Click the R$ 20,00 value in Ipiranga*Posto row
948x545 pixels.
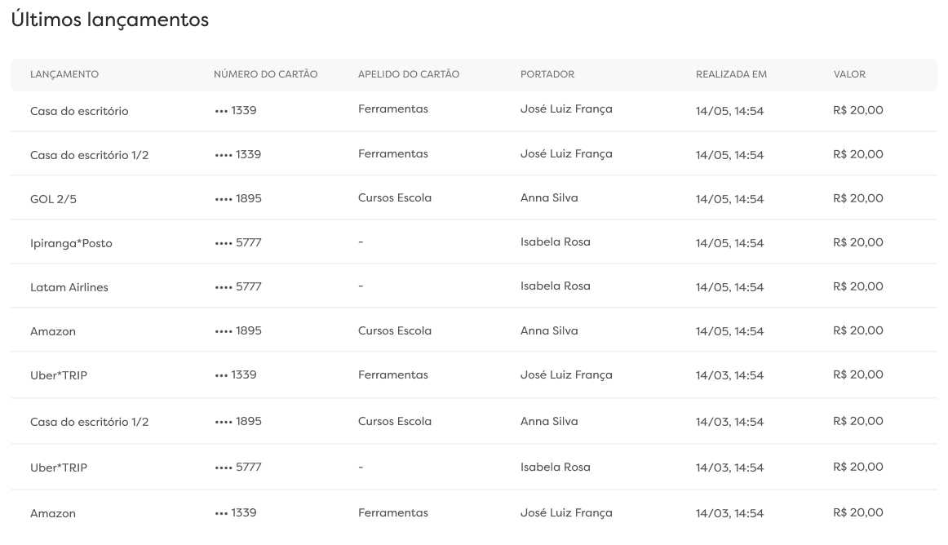(857, 242)
